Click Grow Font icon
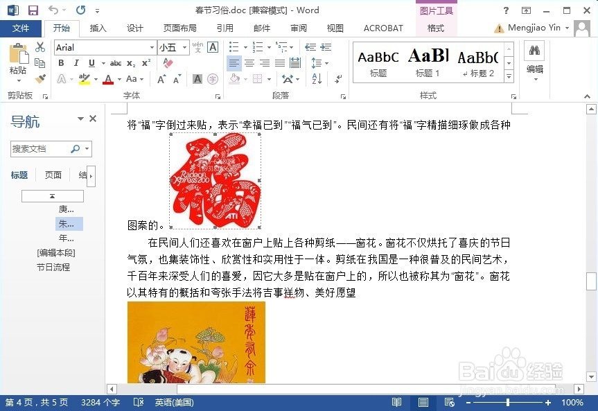The width and height of the screenshot is (598, 411). (x=161, y=79)
